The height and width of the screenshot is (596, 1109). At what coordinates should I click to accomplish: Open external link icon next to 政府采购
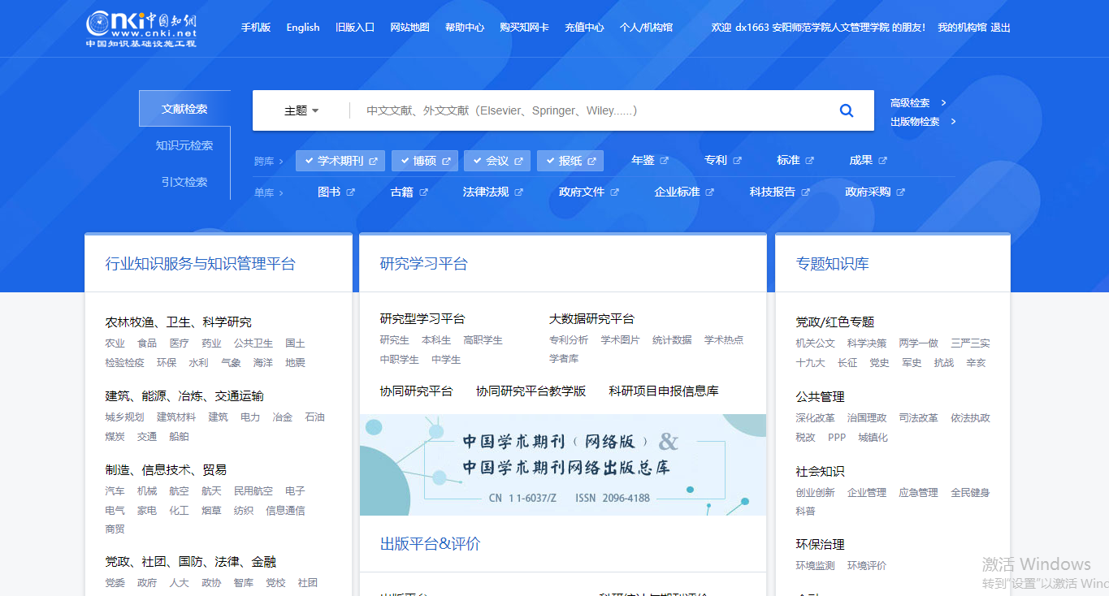point(901,192)
